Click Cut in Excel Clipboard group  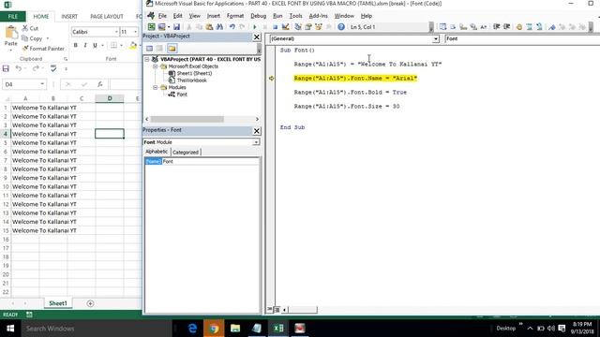(x=30, y=28)
